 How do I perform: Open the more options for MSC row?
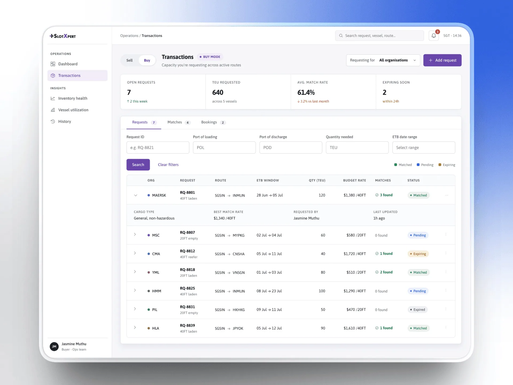tap(446, 234)
